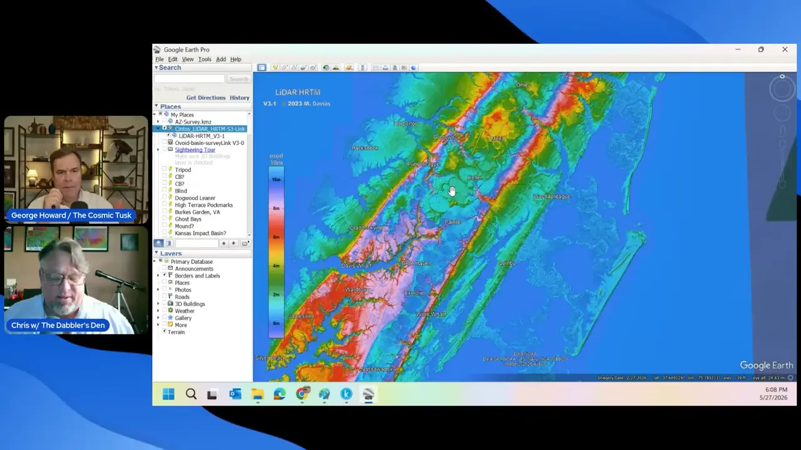801x450 pixels.
Task: Uncheck the Borders and Labels layer
Action: (x=165, y=276)
